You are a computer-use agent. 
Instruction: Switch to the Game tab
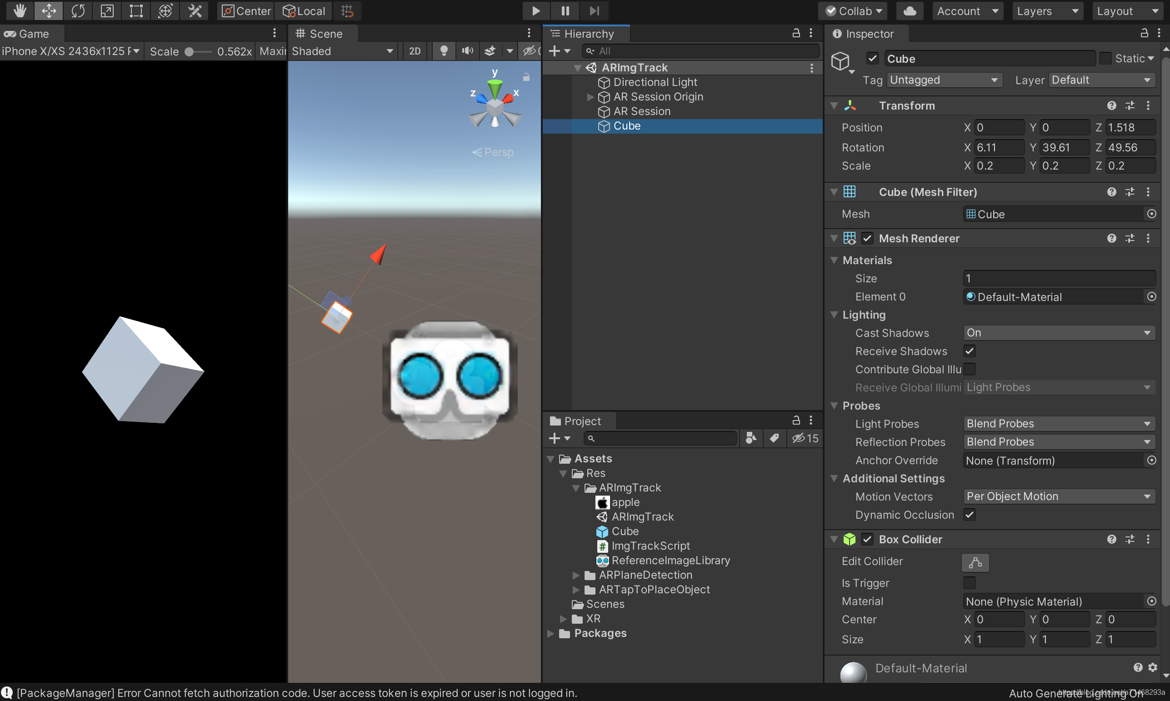click(32, 33)
